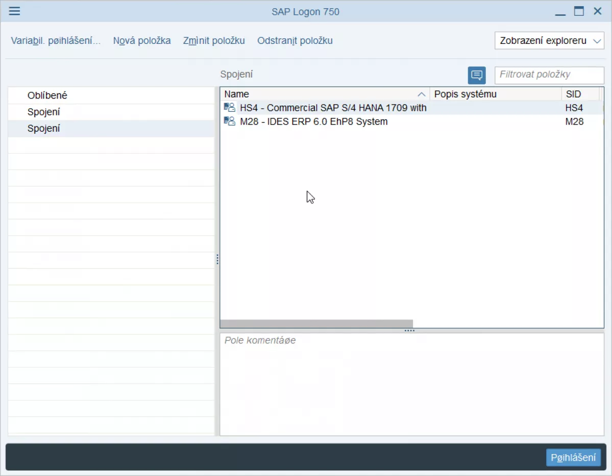This screenshot has width=612, height=476.
Task: Close the SAP Logon 750 window
Action: [x=598, y=11]
